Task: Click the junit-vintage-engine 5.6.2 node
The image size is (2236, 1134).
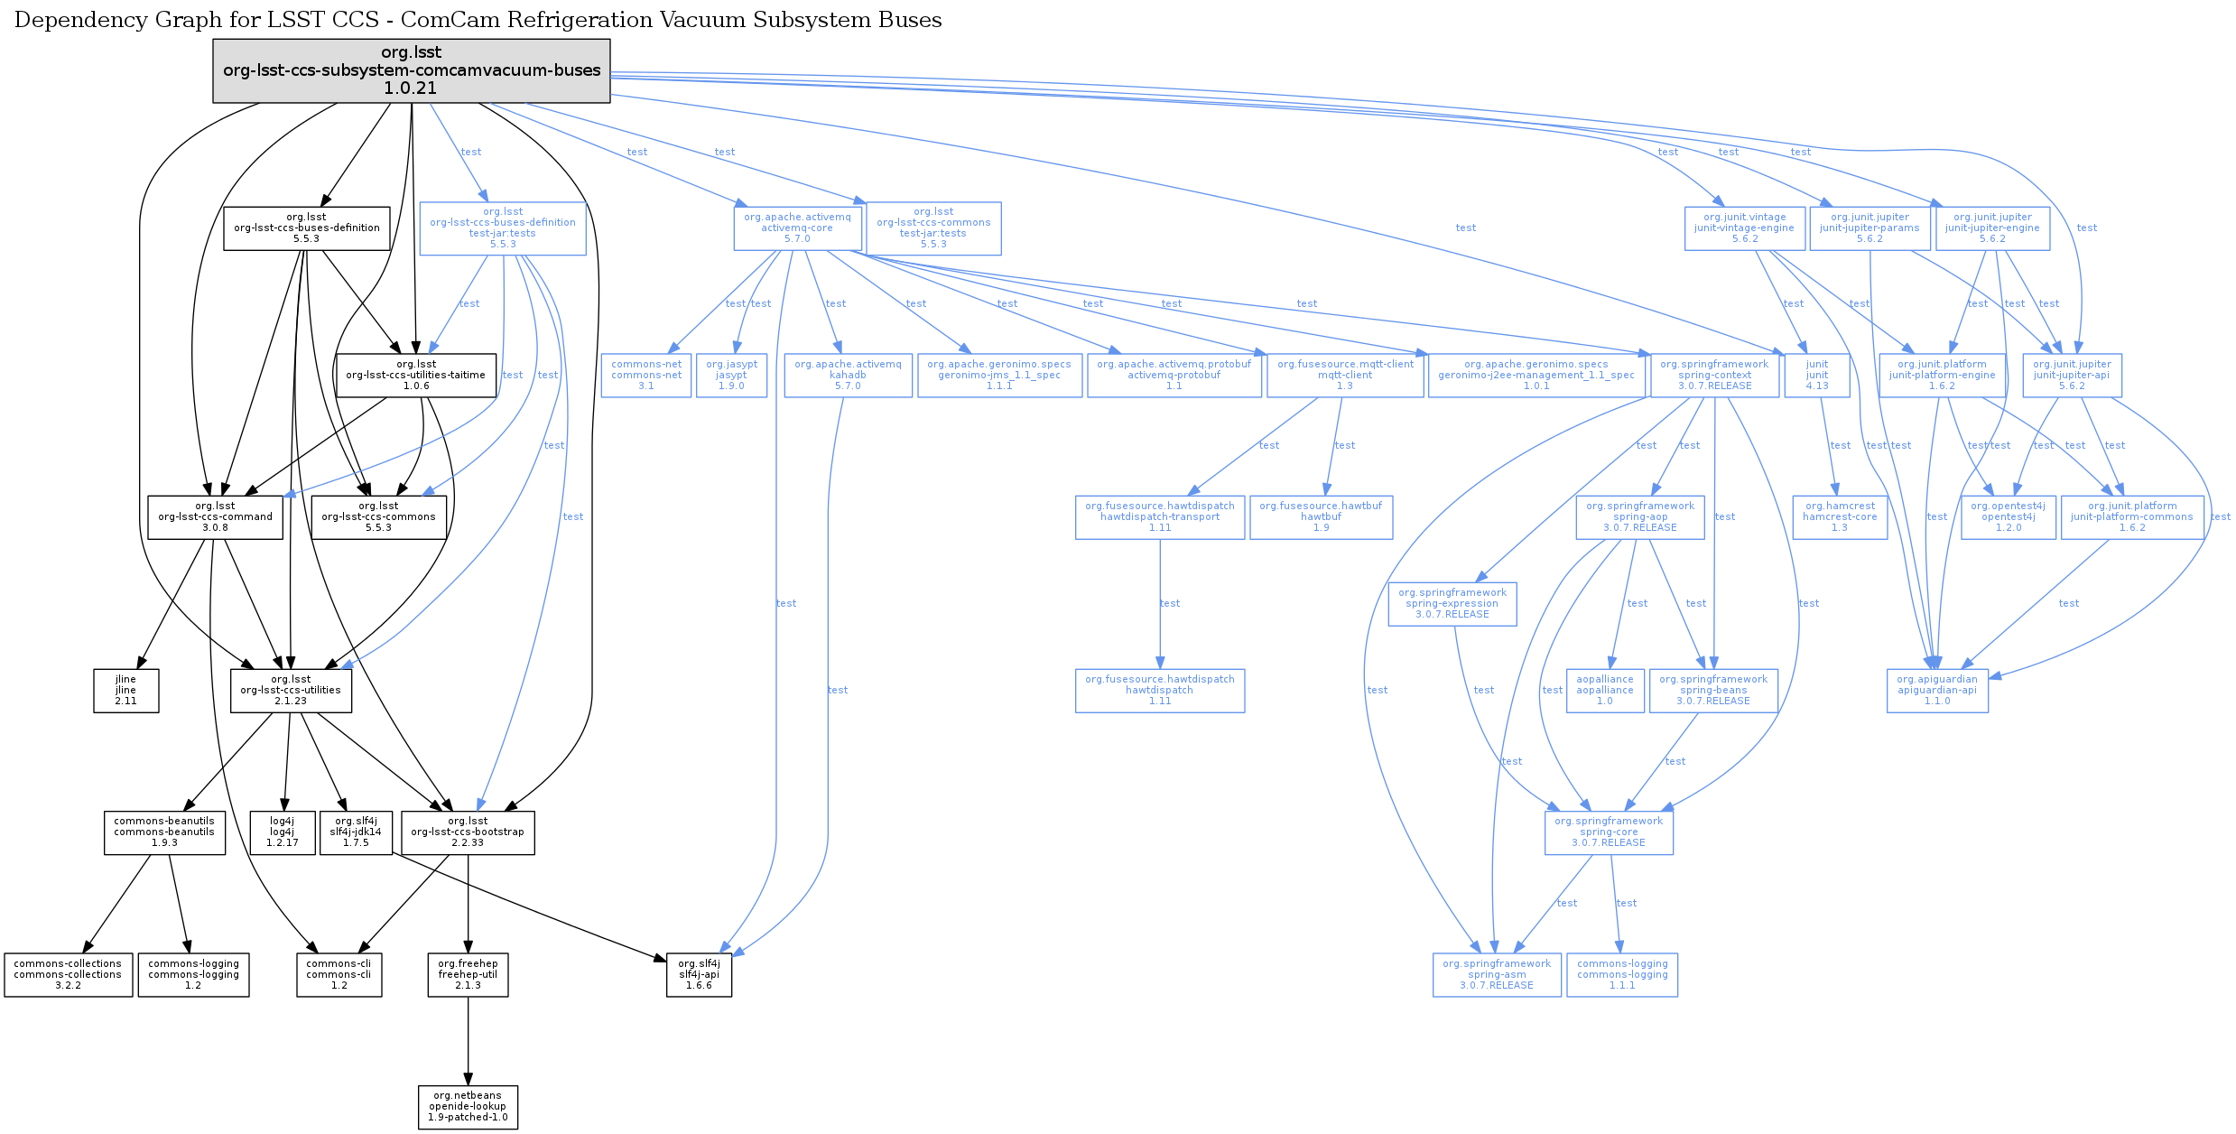Action: (1744, 228)
